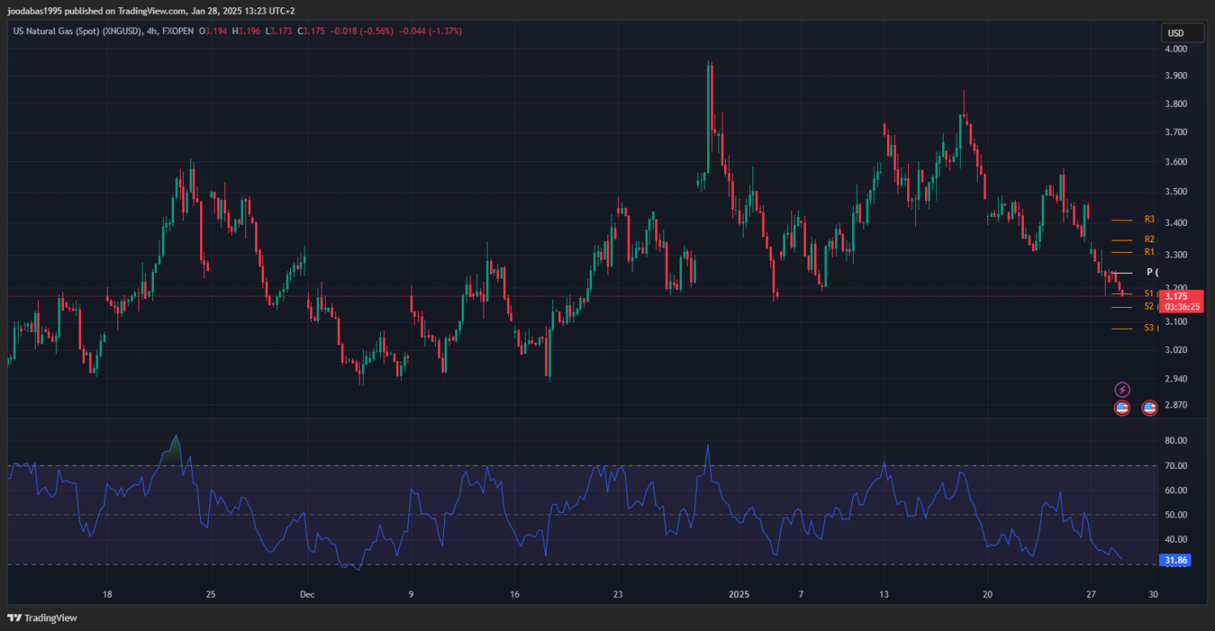Click the 16 date label on the time axis
Screen dimensions: 1215x631
[x=514, y=594]
